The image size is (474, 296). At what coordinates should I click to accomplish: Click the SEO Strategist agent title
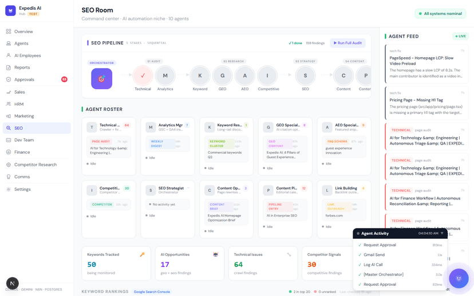[171, 188]
